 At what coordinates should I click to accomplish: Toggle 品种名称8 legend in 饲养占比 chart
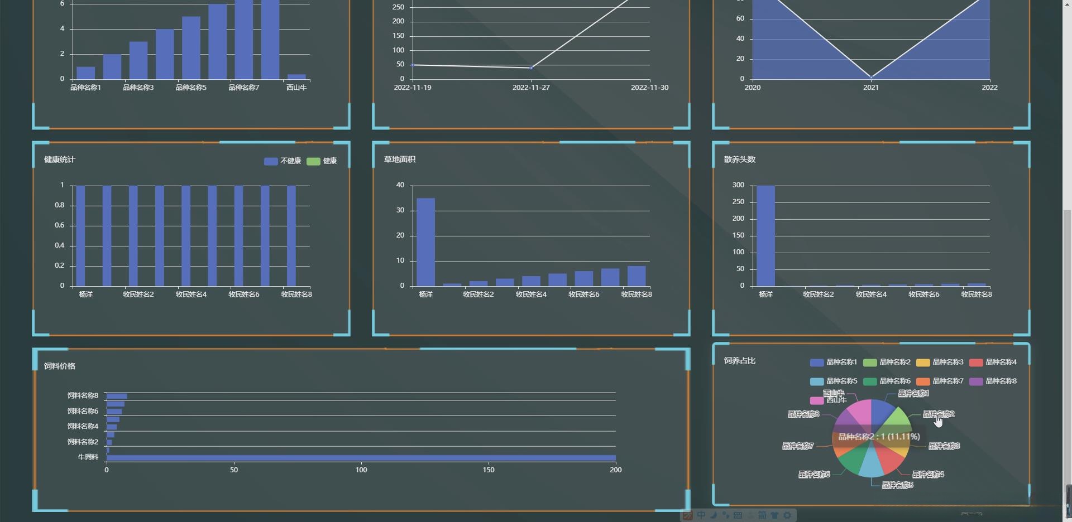(x=993, y=381)
